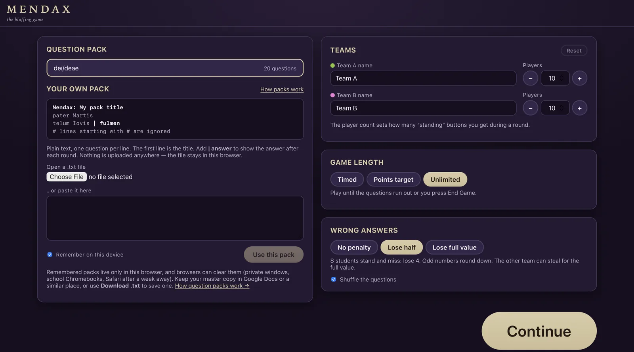Click the Continue button
634x352 pixels.
coord(539,331)
